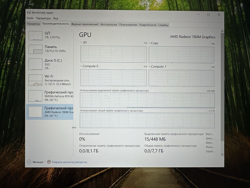
Task: Open the Параметры menu
Action: 43,18
